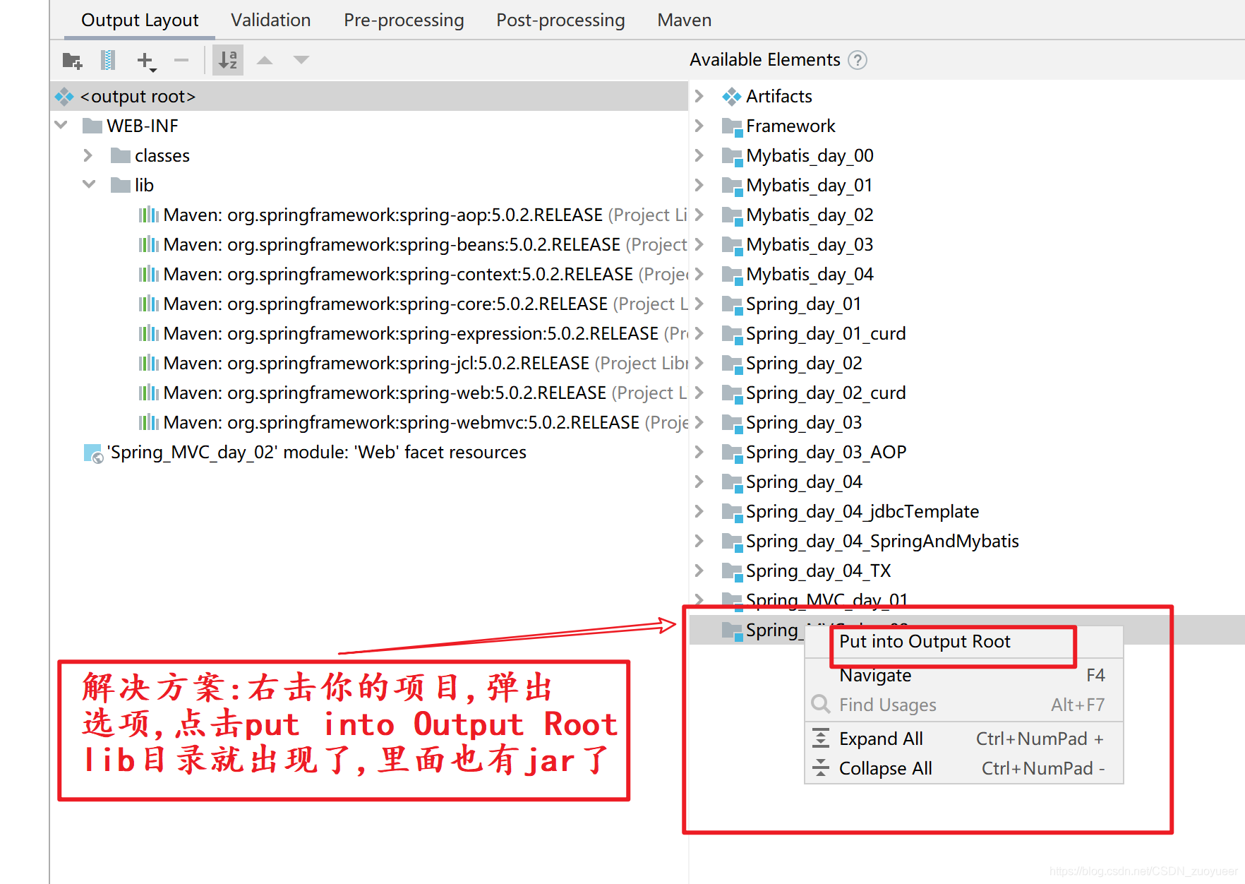Switch to the Maven tab
The width and height of the screenshot is (1245, 884).
pyautogui.click(x=684, y=20)
